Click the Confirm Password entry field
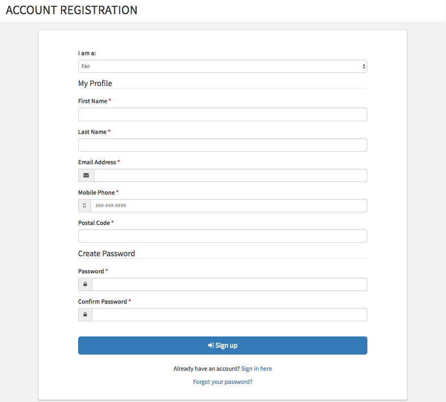The height and width of the screenshot is (402, 446). coord(230,314)
